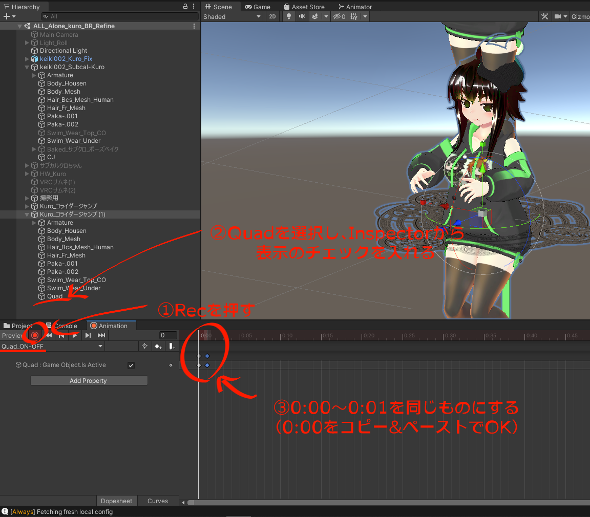The height and width of the screenshot is (517, 590).
Task: Toggle the Hierarchy panel lock
Action: (x=185, y=7)
